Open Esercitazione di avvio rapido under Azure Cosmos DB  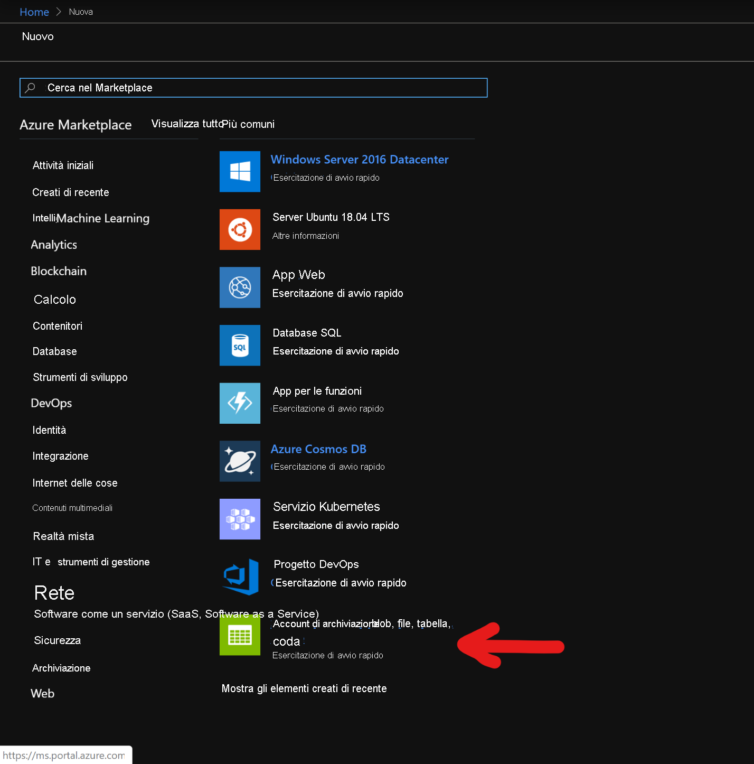[329, 467]
